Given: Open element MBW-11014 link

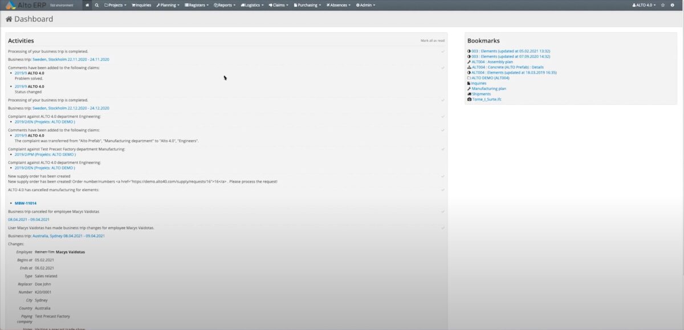Looking at the screenshot, I should pyautogui.click(x=26, y=203).
